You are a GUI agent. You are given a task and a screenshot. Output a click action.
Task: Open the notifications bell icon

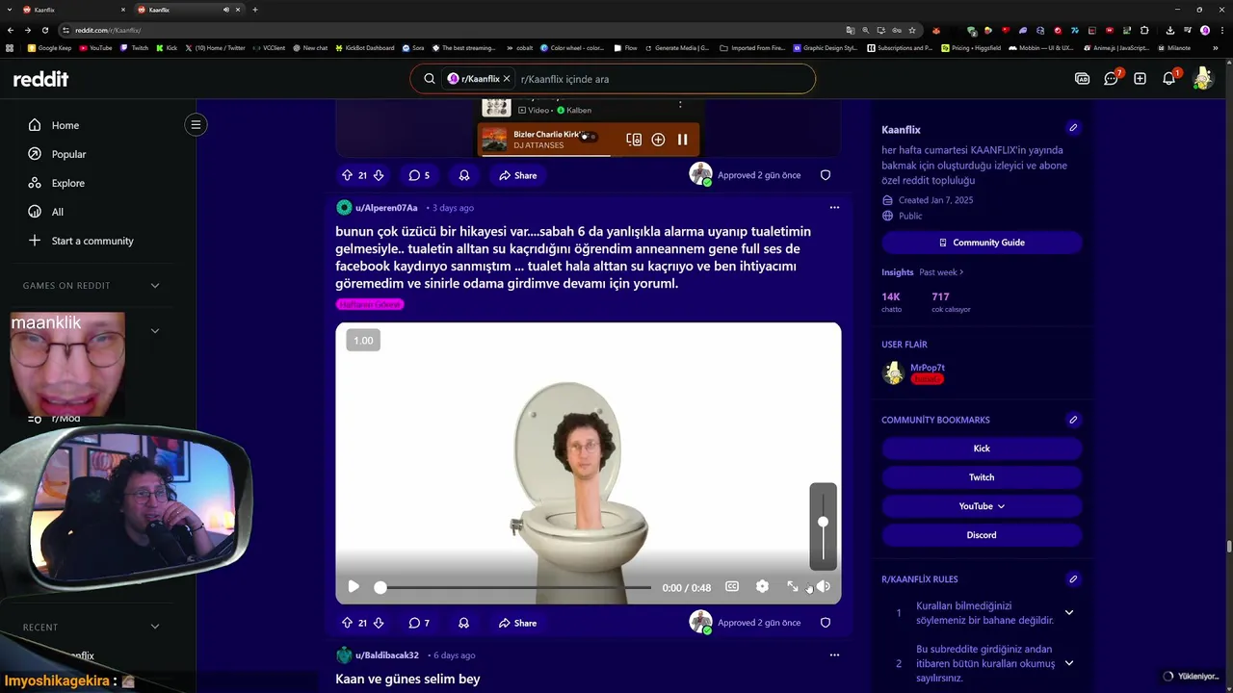(x=1168, y=79)
